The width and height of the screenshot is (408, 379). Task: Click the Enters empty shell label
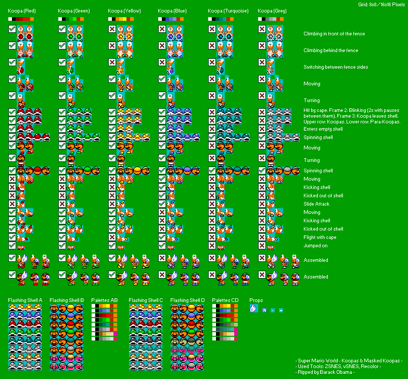click(323, 129)
